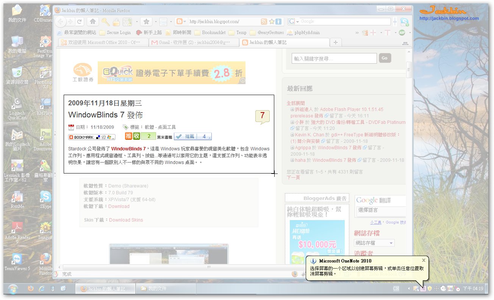Click the green ABP Adblock icon
Viewport: 494px width, 300px height.
tap(402, 33)
